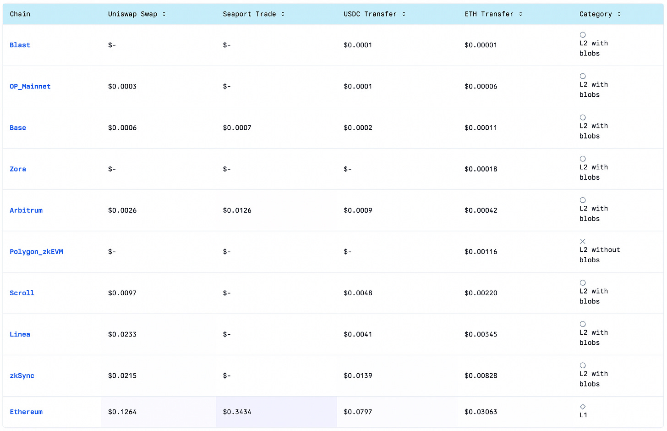Select the $0.0002 USDC Transfer cell
The height and width of the screenshot is (431, 667).
pyautogui.click(x=398, y=127)
